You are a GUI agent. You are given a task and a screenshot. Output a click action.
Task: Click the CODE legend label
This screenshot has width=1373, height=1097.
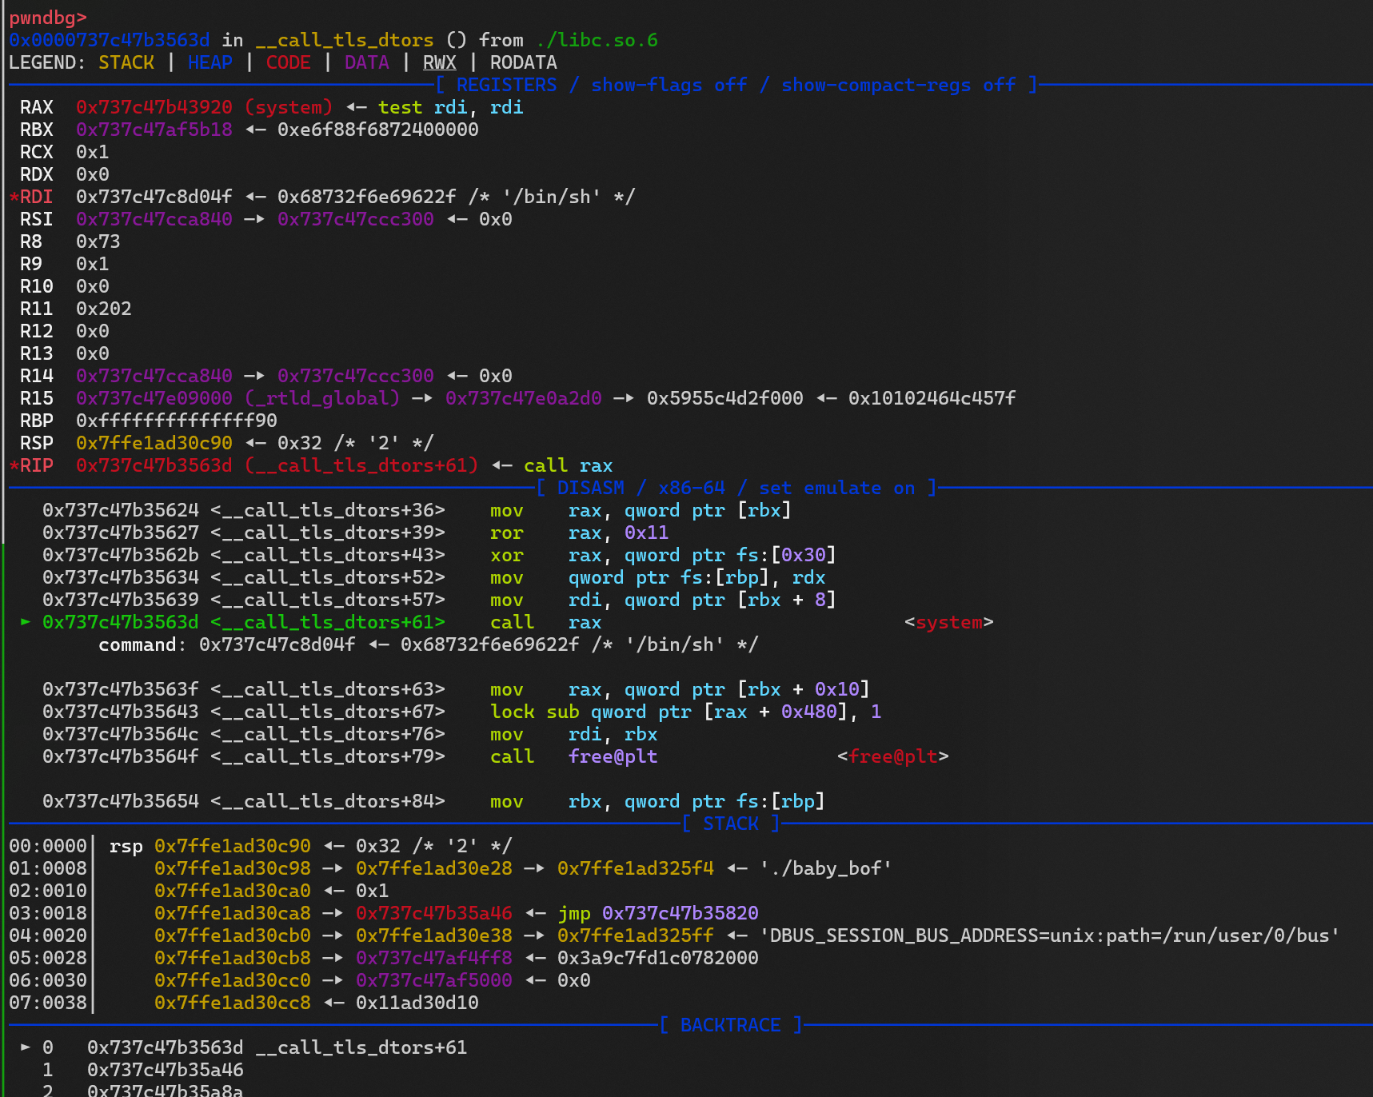[288, 62]
